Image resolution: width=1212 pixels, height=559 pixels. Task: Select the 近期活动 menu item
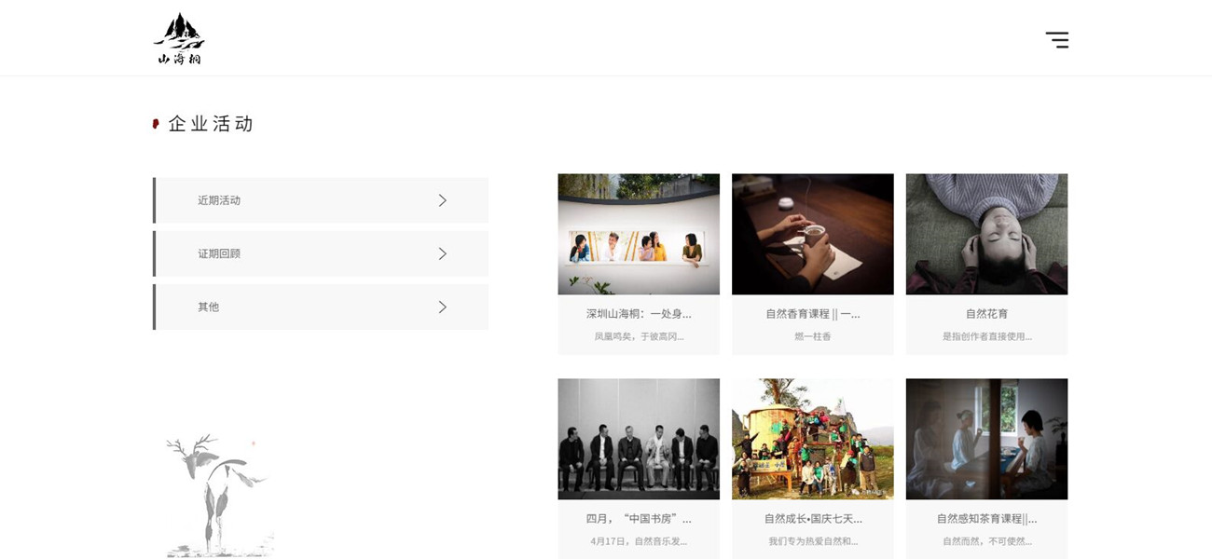tap(321, 200)
